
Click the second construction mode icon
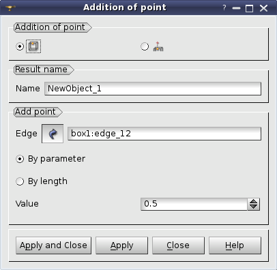(158, 46)
